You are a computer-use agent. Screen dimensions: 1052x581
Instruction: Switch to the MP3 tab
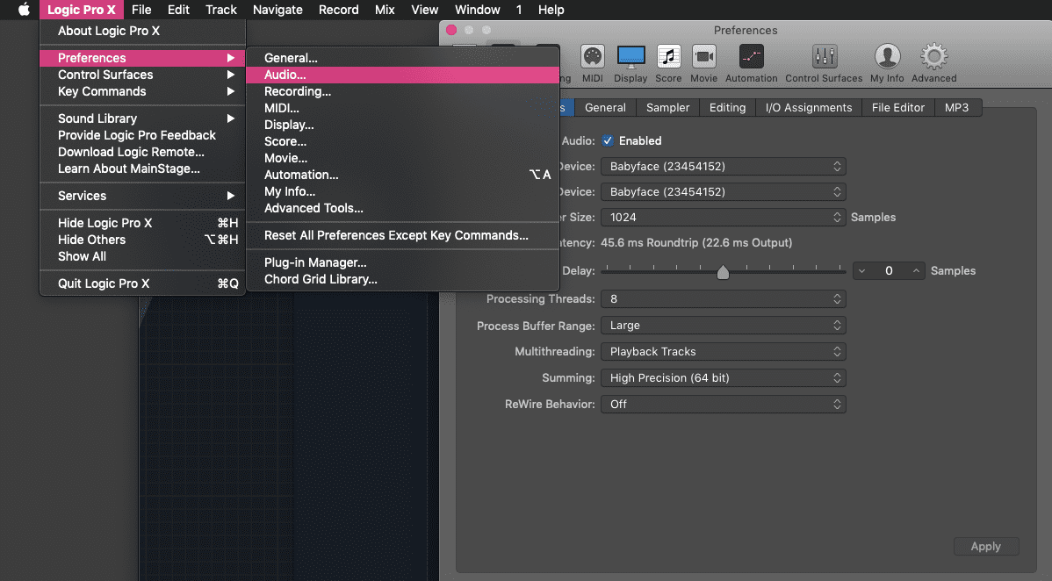[957, 107]
